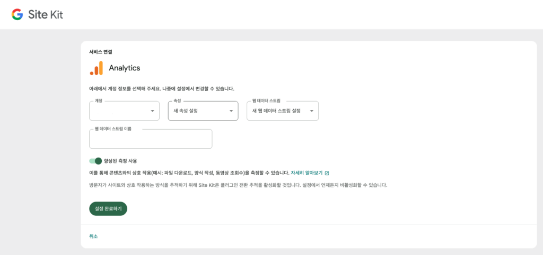Click the 계정 정보 선택 instruction text
The height and width of the screenshot is (255, 543).
click(x=162, y=89)
